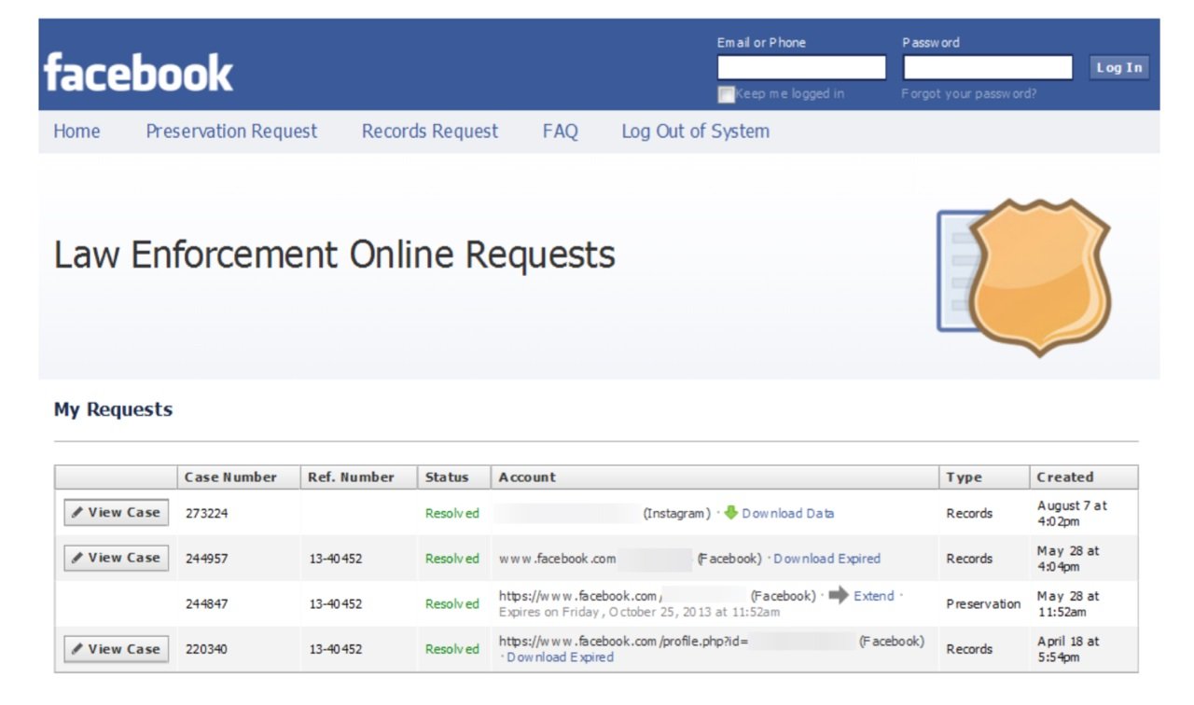The height and width of the screenshot is (705, 1194).
Task: Click the Preservation type cell
Action: tap(983, 603)
